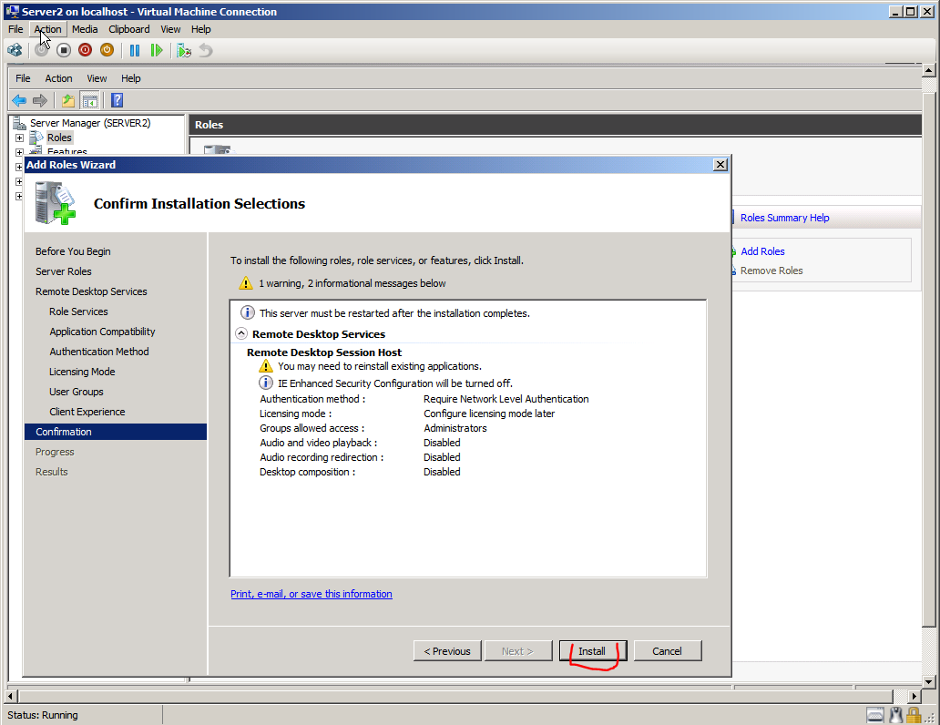Cancel the Add Roles Wizard
940x725 pixels.
pos(668,650)
